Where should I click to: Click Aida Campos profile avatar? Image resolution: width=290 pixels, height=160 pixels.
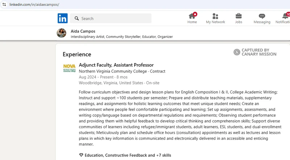(x=62, y=33)
